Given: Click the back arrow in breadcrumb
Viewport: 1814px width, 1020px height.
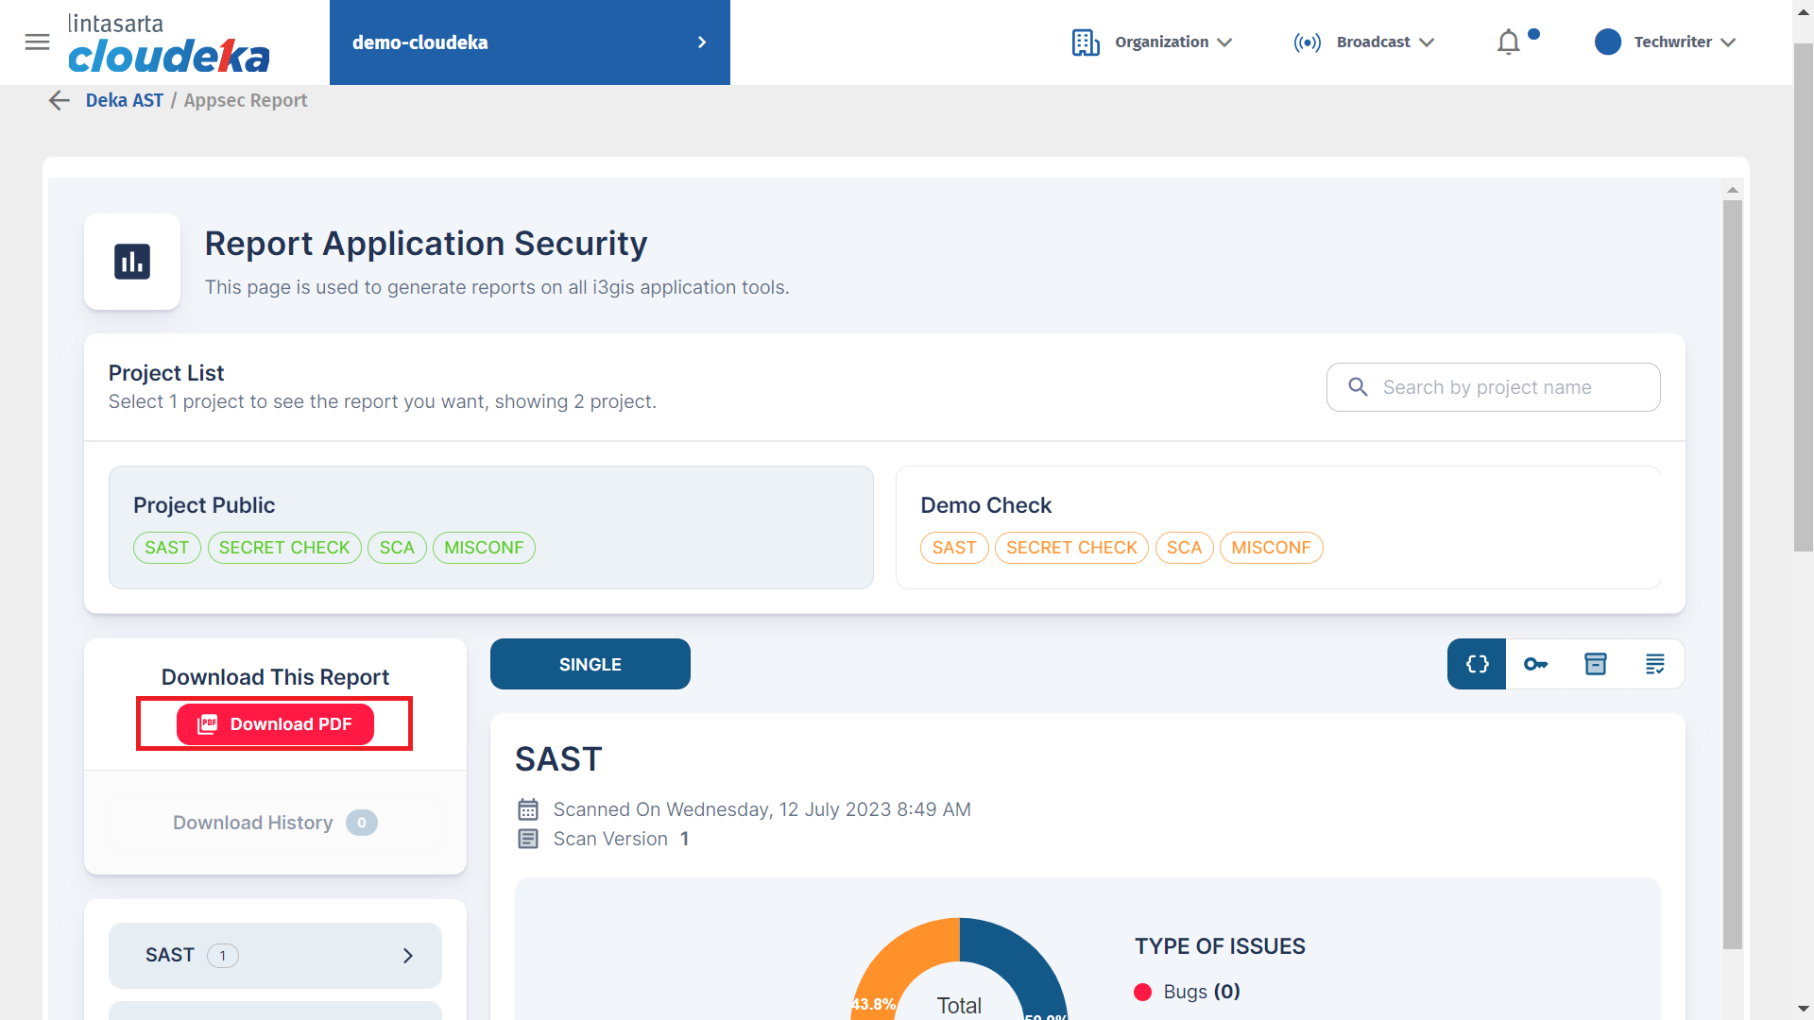Looking at the screenshot, I should coord(60,100).
